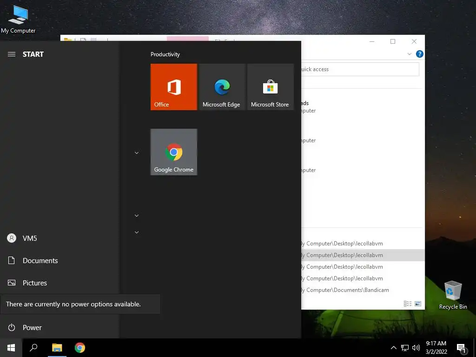Select the Recycle Bin desktop icon

453,295
